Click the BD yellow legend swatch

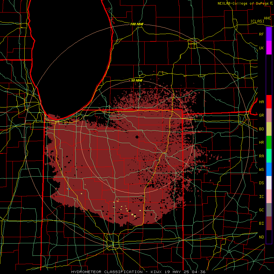[x=269, y=129]
